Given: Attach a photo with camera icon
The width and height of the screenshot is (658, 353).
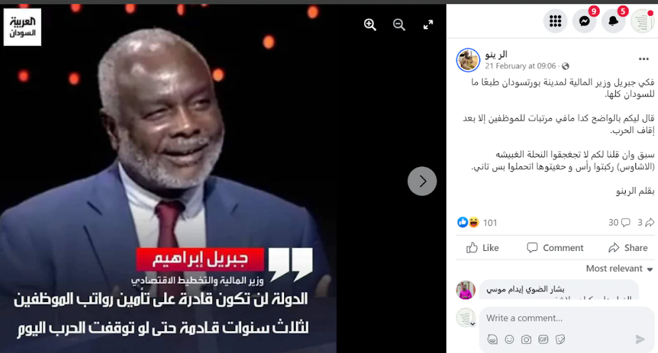Looking at the screenshot, I should tap(526, 339).
